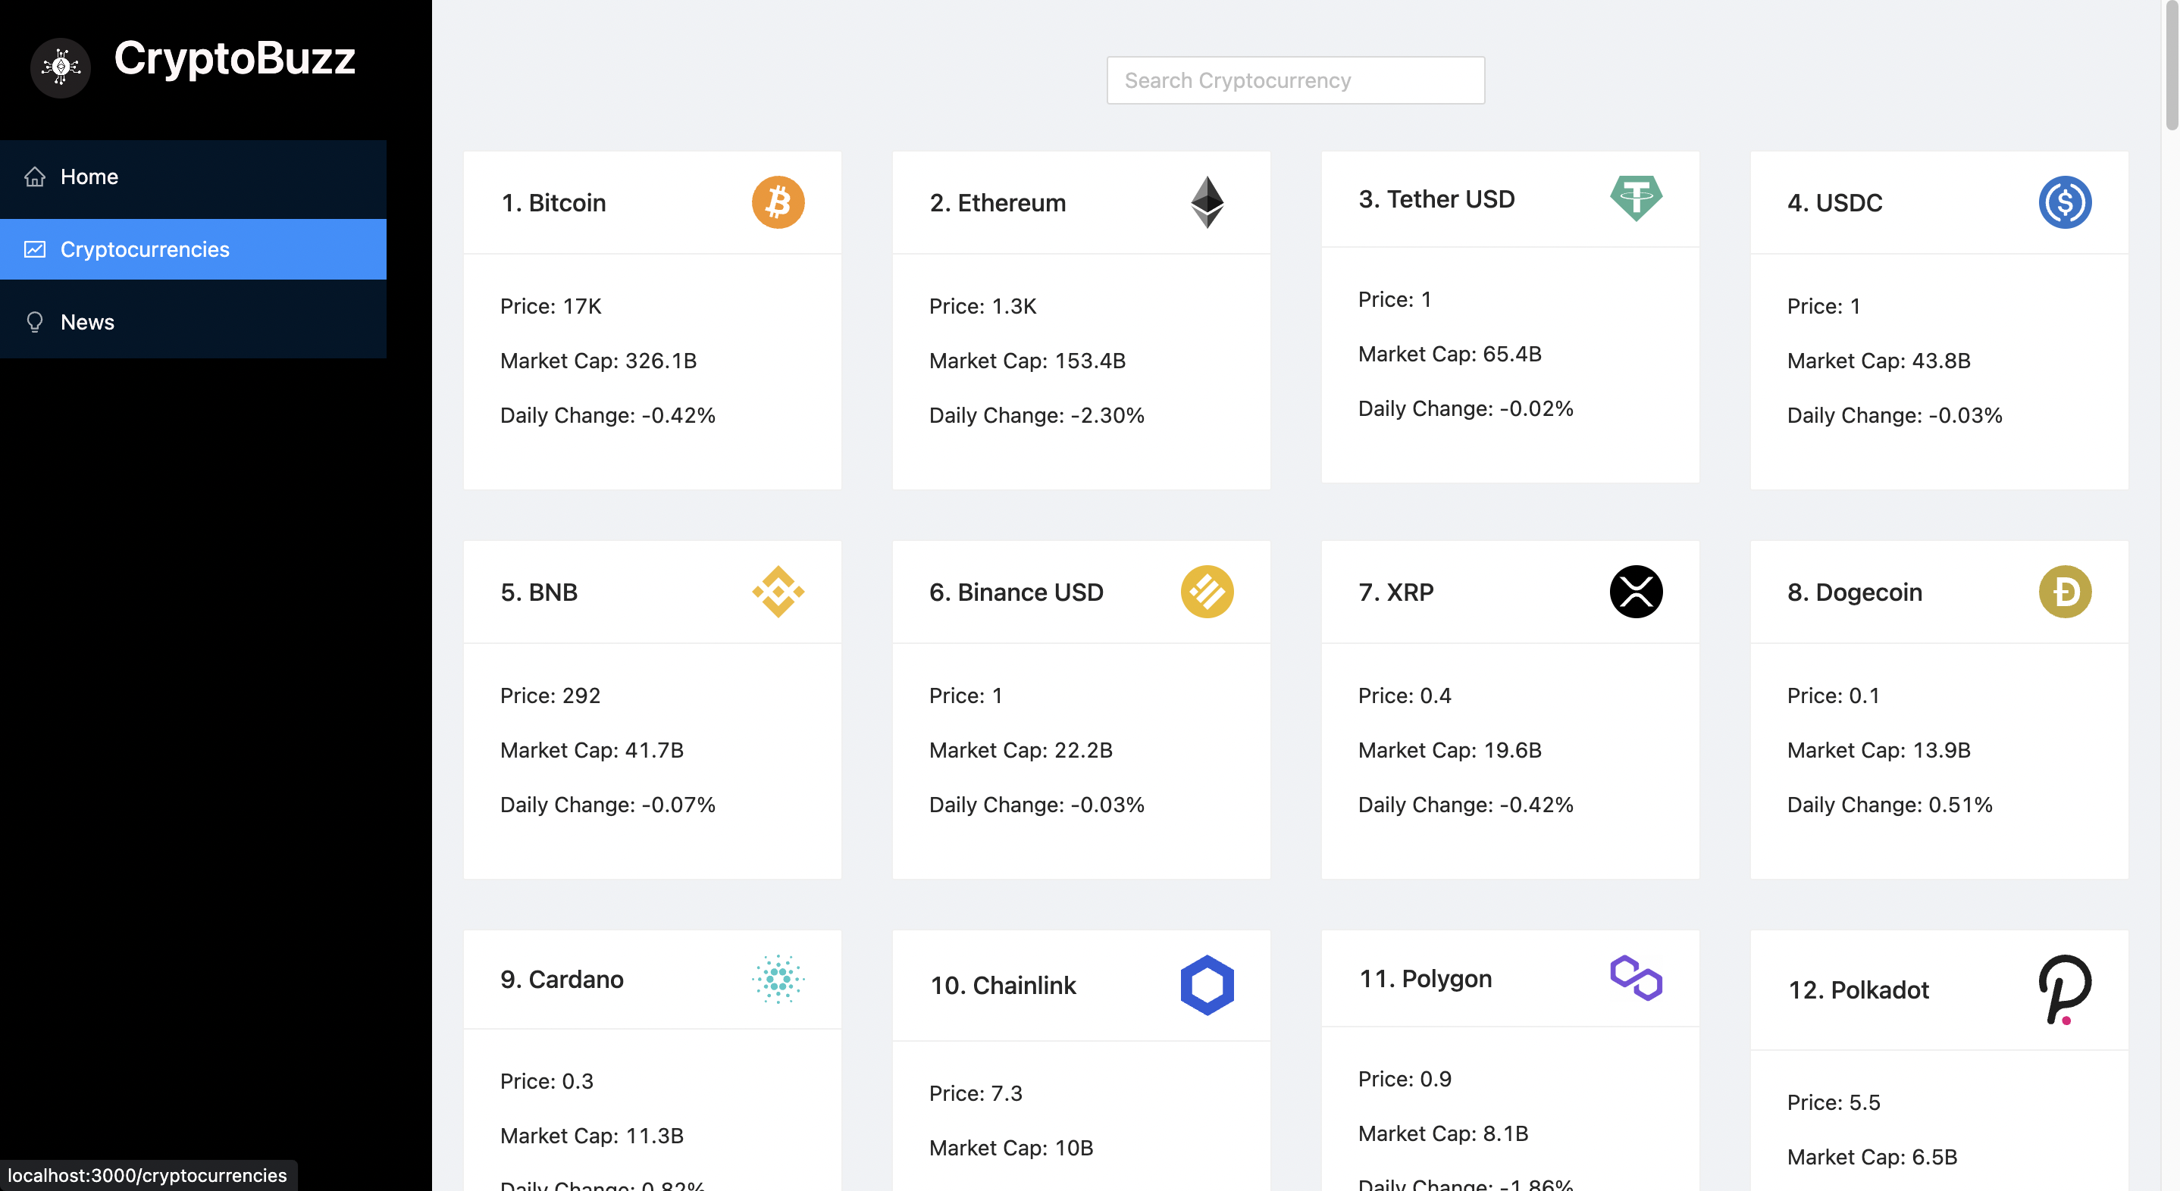
Task: Click the BNB diamond icon
Action: (779, 591)
